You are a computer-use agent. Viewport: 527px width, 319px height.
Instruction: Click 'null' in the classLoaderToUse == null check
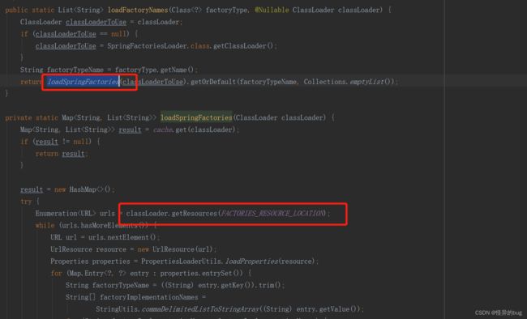(x=118, y=34)
